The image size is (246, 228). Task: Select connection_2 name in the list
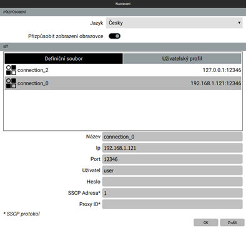[x=33, y=70]
